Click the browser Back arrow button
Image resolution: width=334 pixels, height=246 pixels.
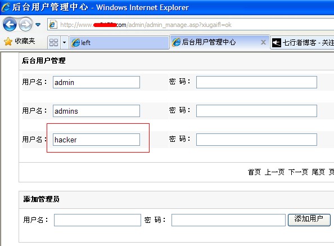[10, 25]
